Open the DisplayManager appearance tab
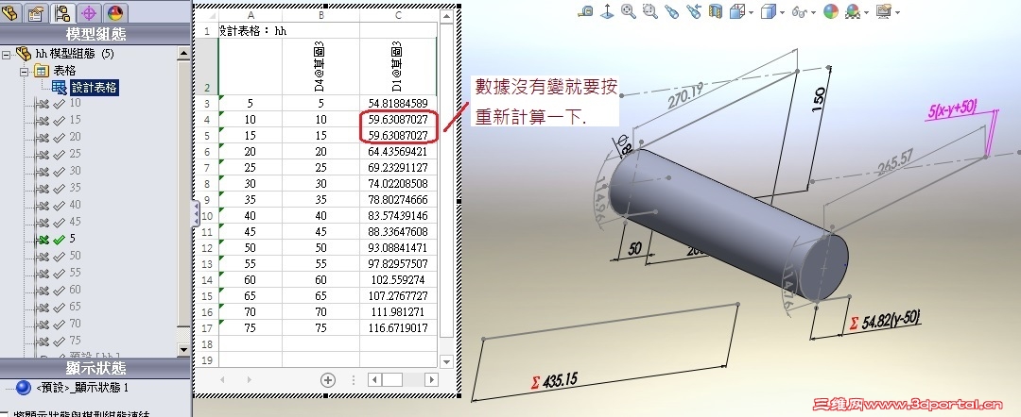Screen dimensions: 1021x417 pos(114,12)
